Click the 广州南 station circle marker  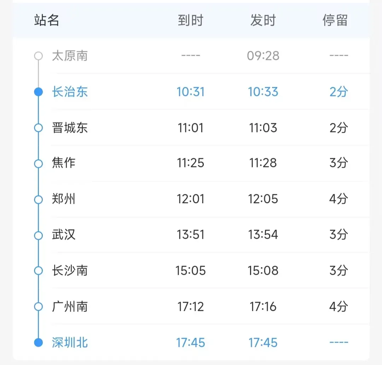(x=38, y=306)
